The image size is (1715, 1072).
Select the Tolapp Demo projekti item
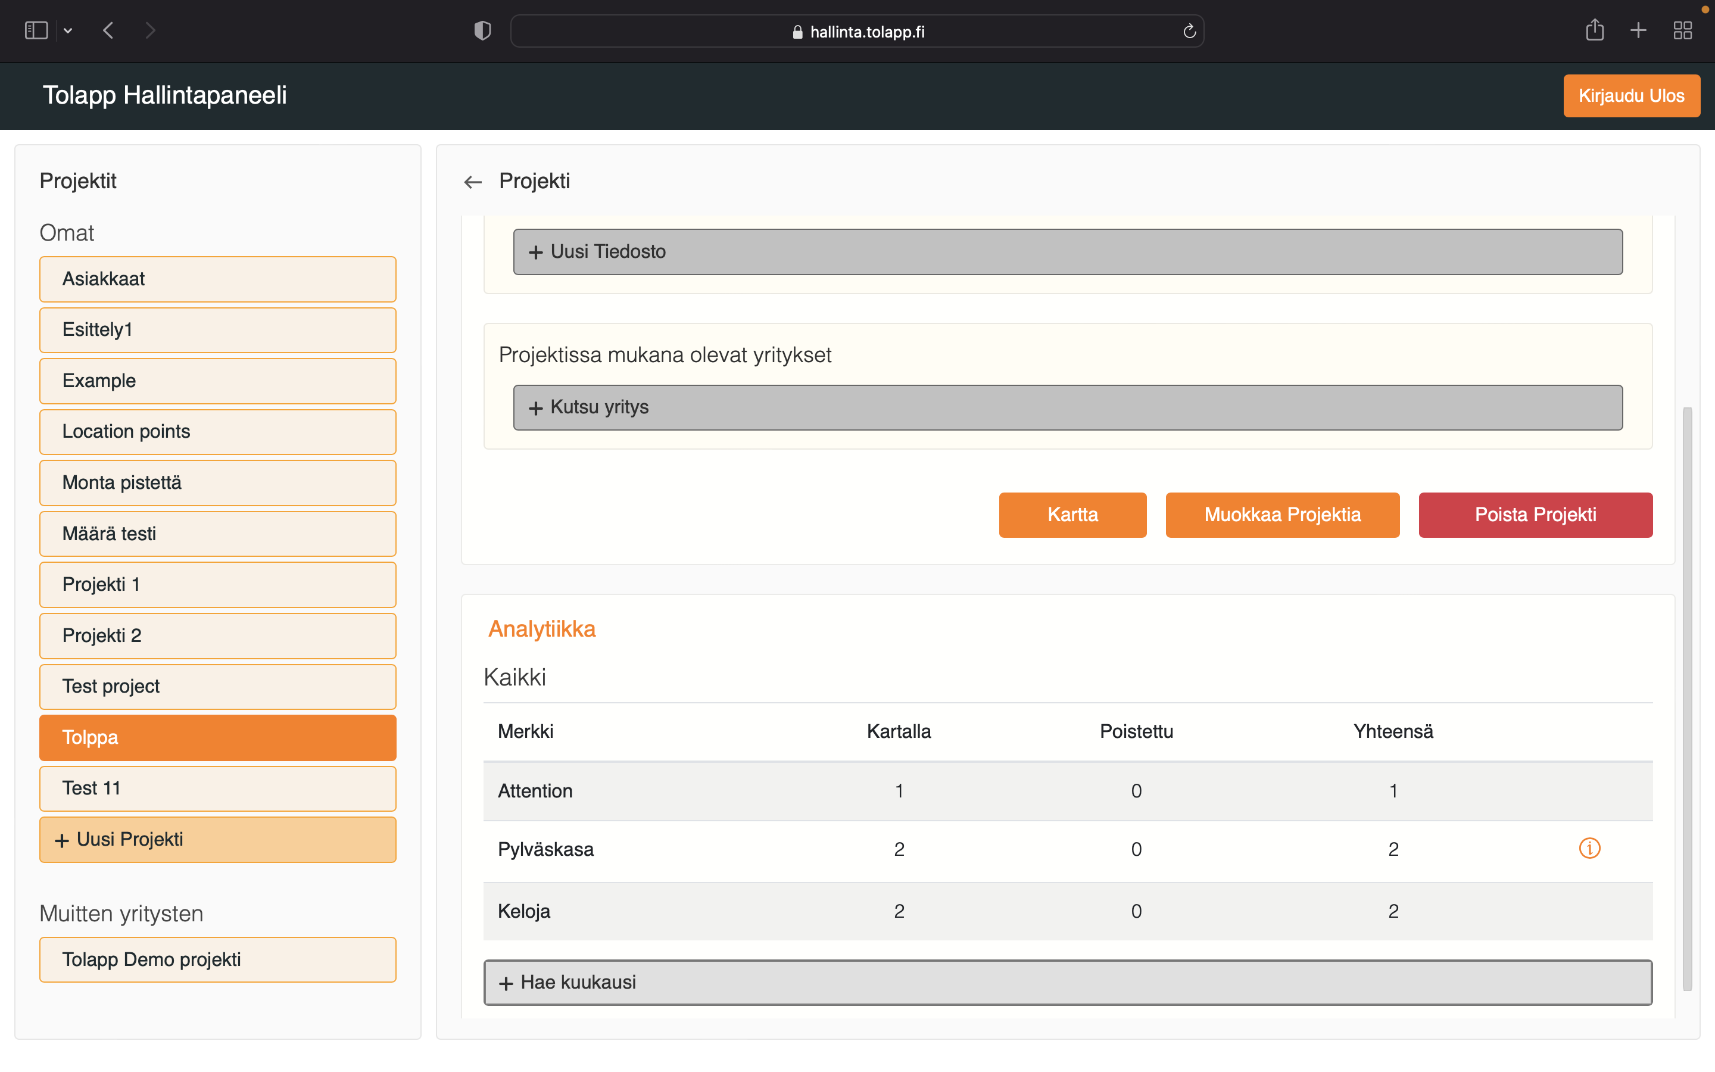click(217, 959)
